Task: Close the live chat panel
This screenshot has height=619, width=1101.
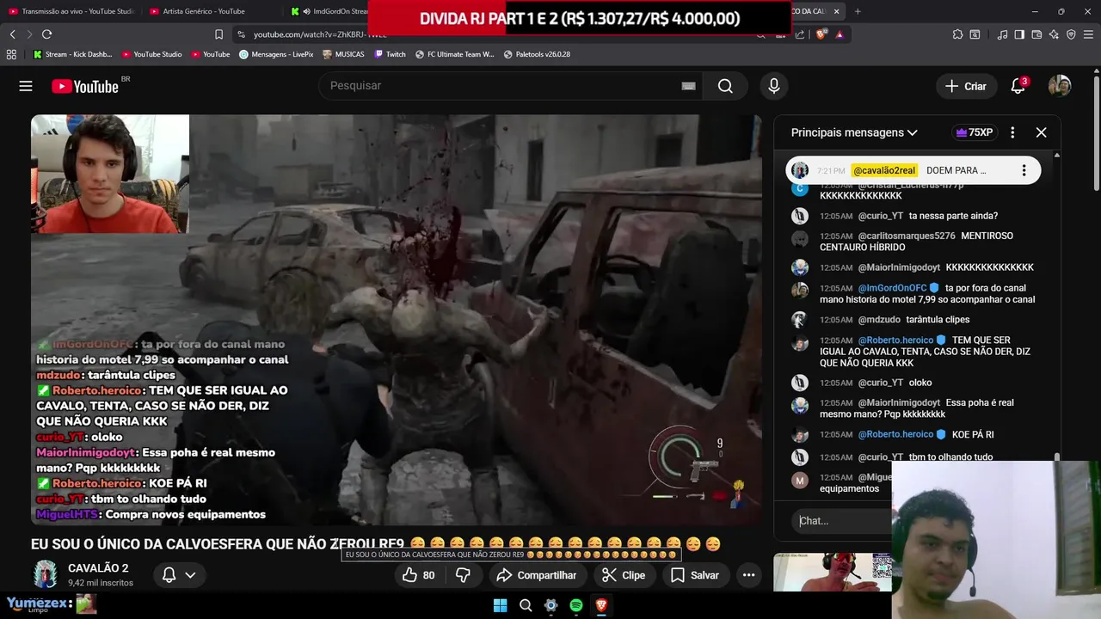Action: [1041, 132]
